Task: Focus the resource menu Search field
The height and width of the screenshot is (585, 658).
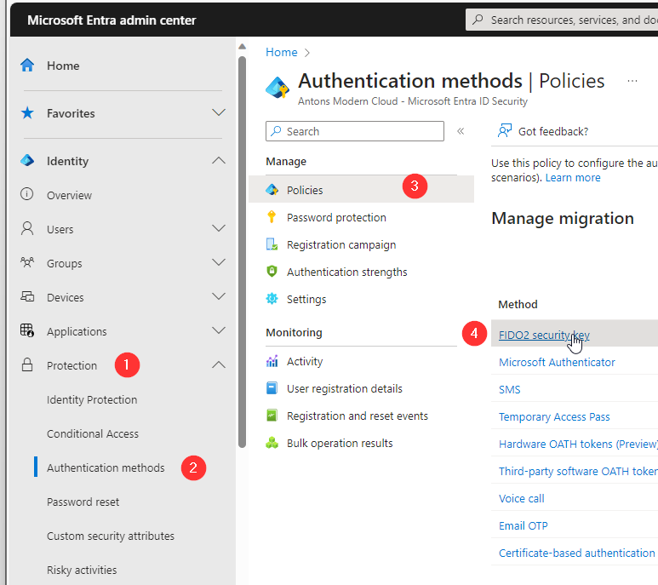Action: pyautogui.click(x=355, y=131)
